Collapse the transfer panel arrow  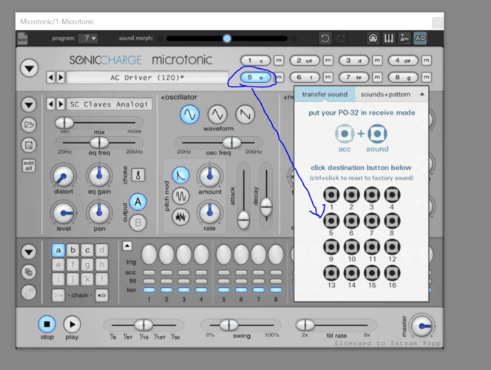click(422, 94)
